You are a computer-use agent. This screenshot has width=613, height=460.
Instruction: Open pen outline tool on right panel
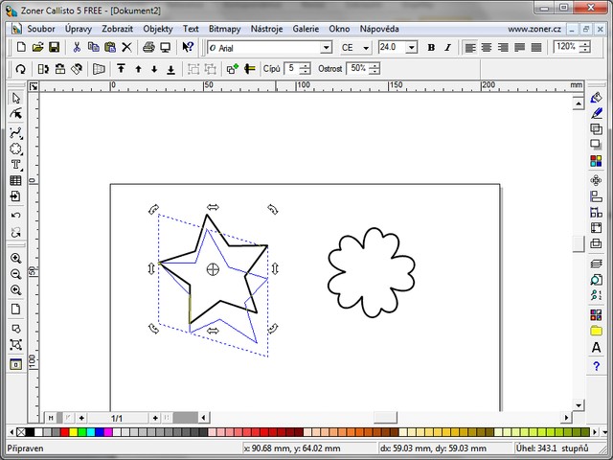596,113
